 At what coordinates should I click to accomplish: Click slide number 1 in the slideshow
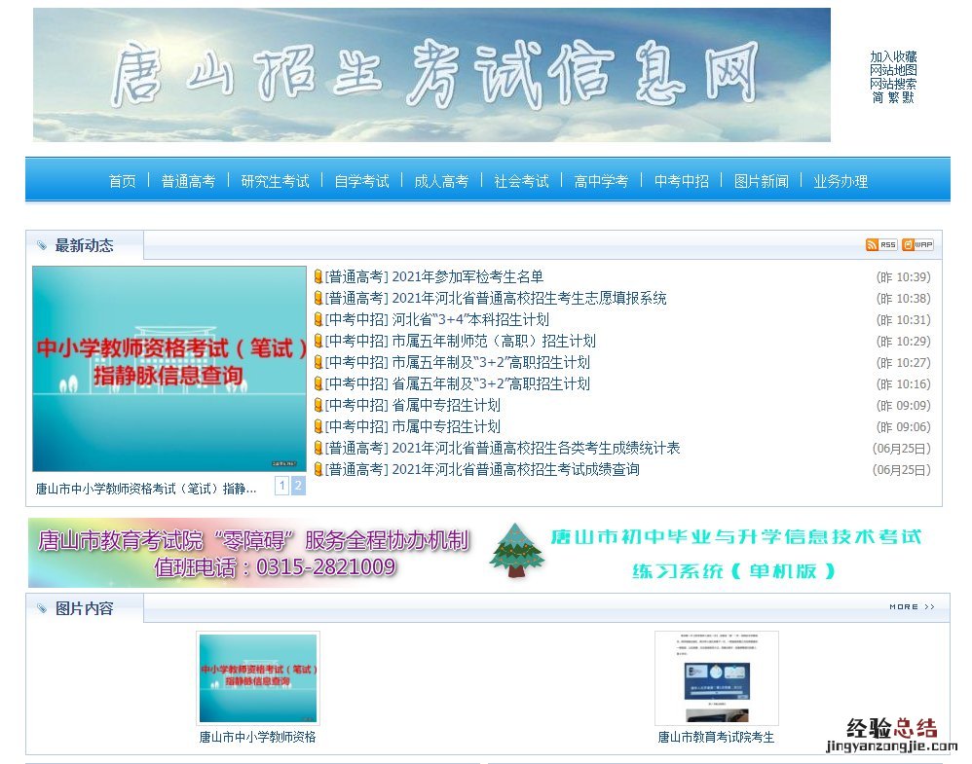click(x=282, y=486)
